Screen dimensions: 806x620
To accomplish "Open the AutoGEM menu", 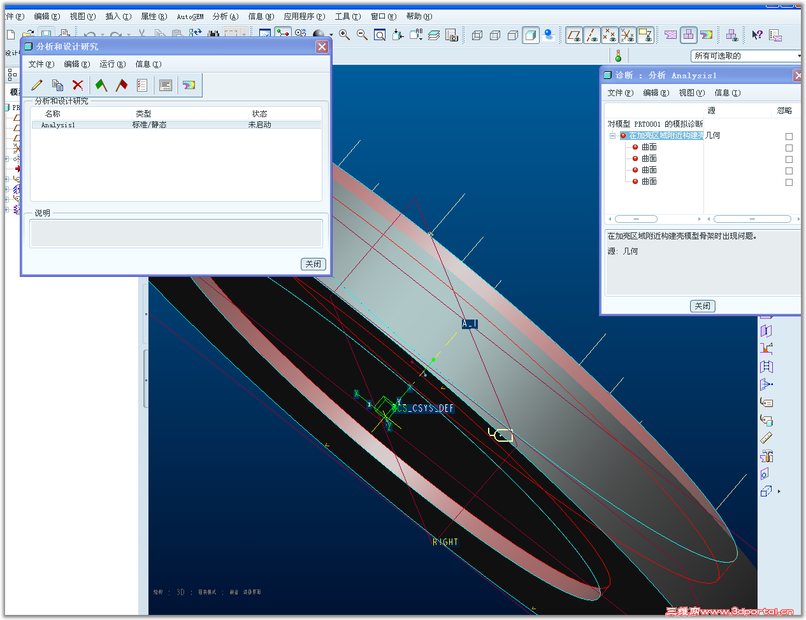I will [190, 17].
